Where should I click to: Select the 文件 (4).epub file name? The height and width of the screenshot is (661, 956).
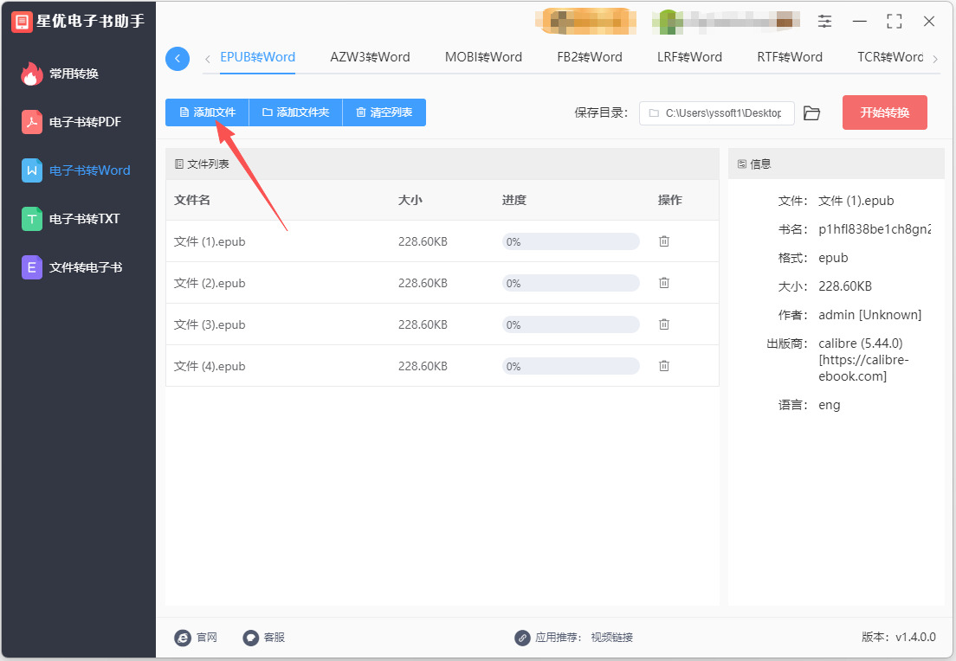[210, 366]
